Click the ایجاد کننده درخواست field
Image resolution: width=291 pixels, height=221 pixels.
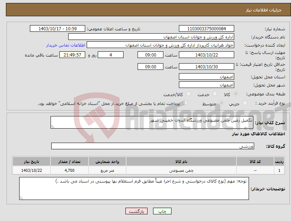coord(160,45)
